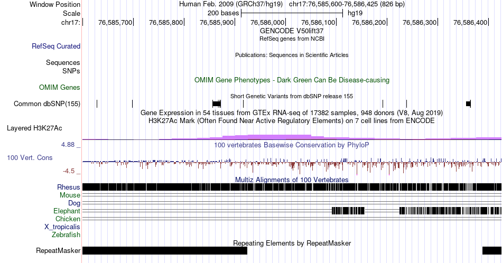Click the 76,586,400 ruler coordinate
Viewport: 502px width, 263px height.
(470, 22)
